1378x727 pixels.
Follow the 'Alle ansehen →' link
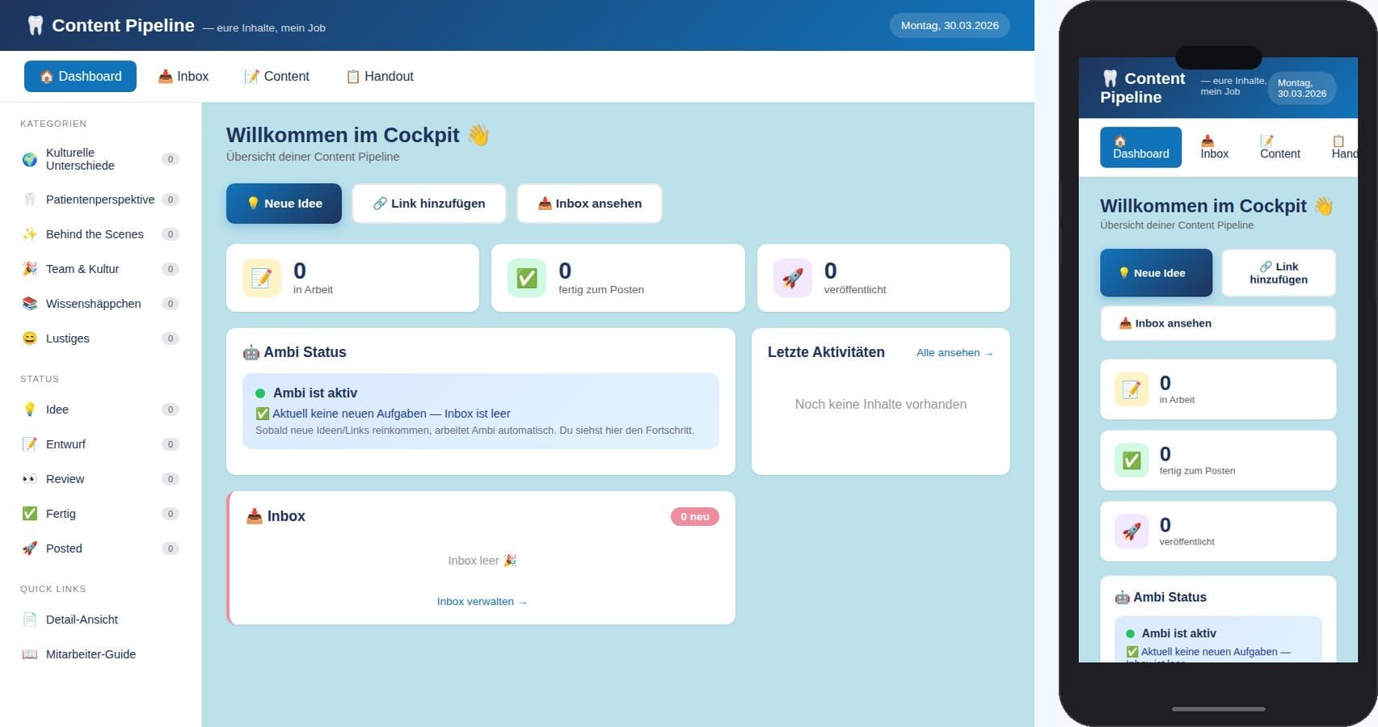[954, 353]
